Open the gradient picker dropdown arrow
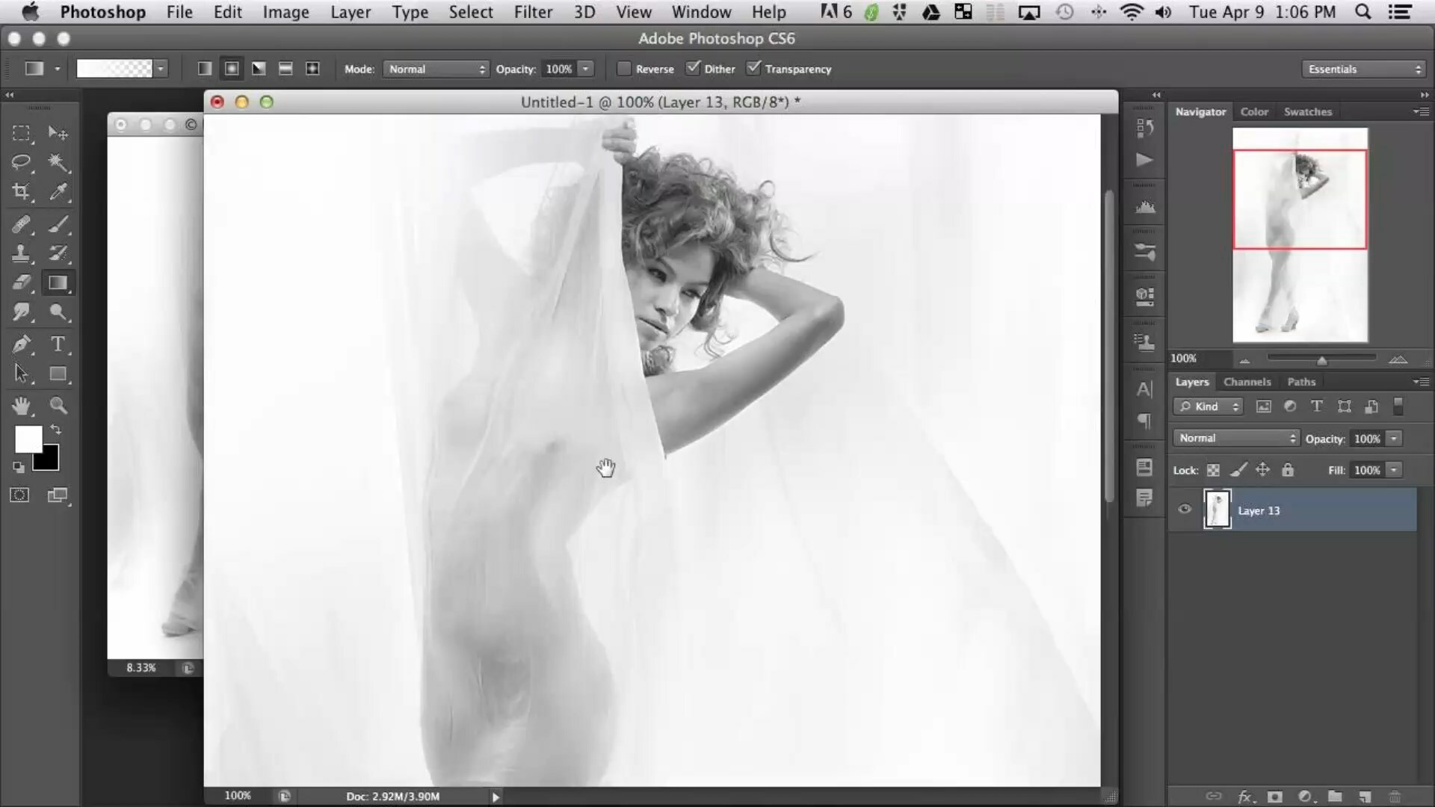Screen dimensions: 1435x807 [x=161, y=69]
